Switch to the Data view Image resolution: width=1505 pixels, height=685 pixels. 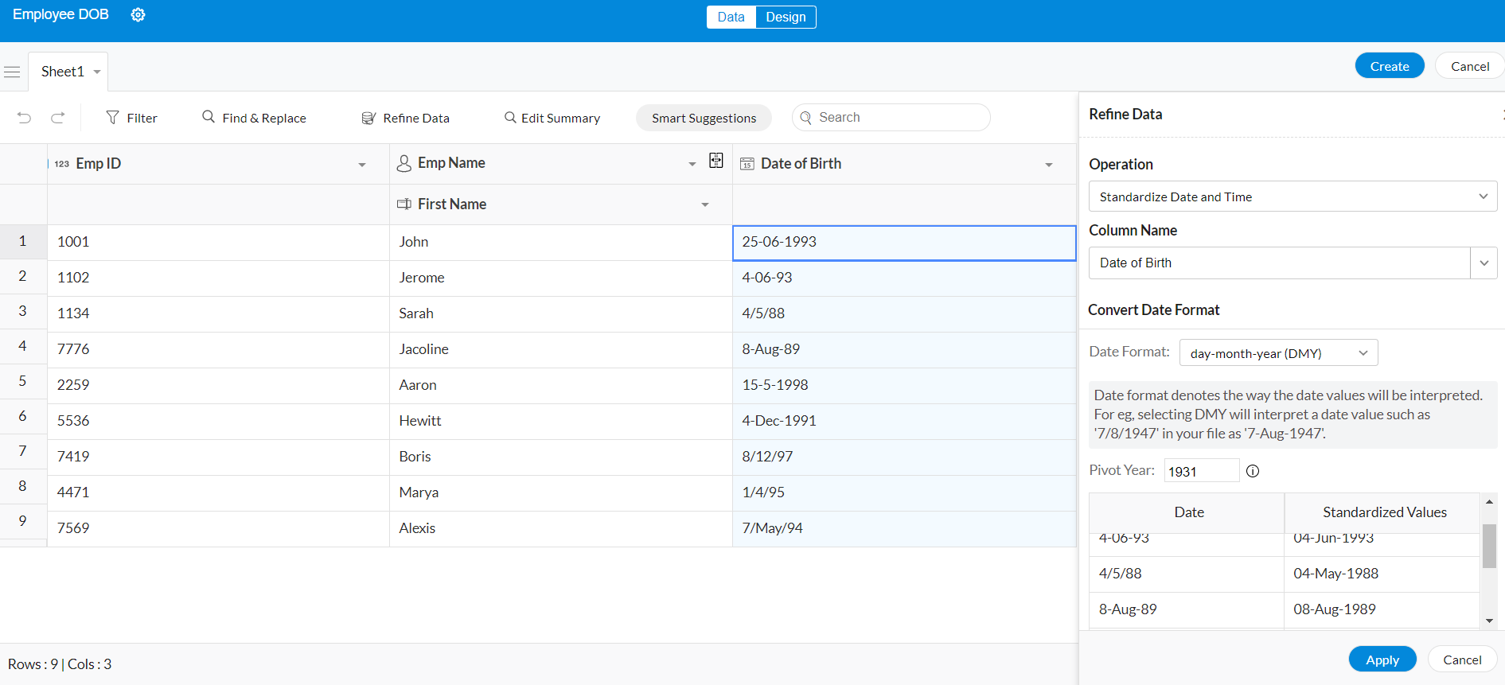click(731, 17)
